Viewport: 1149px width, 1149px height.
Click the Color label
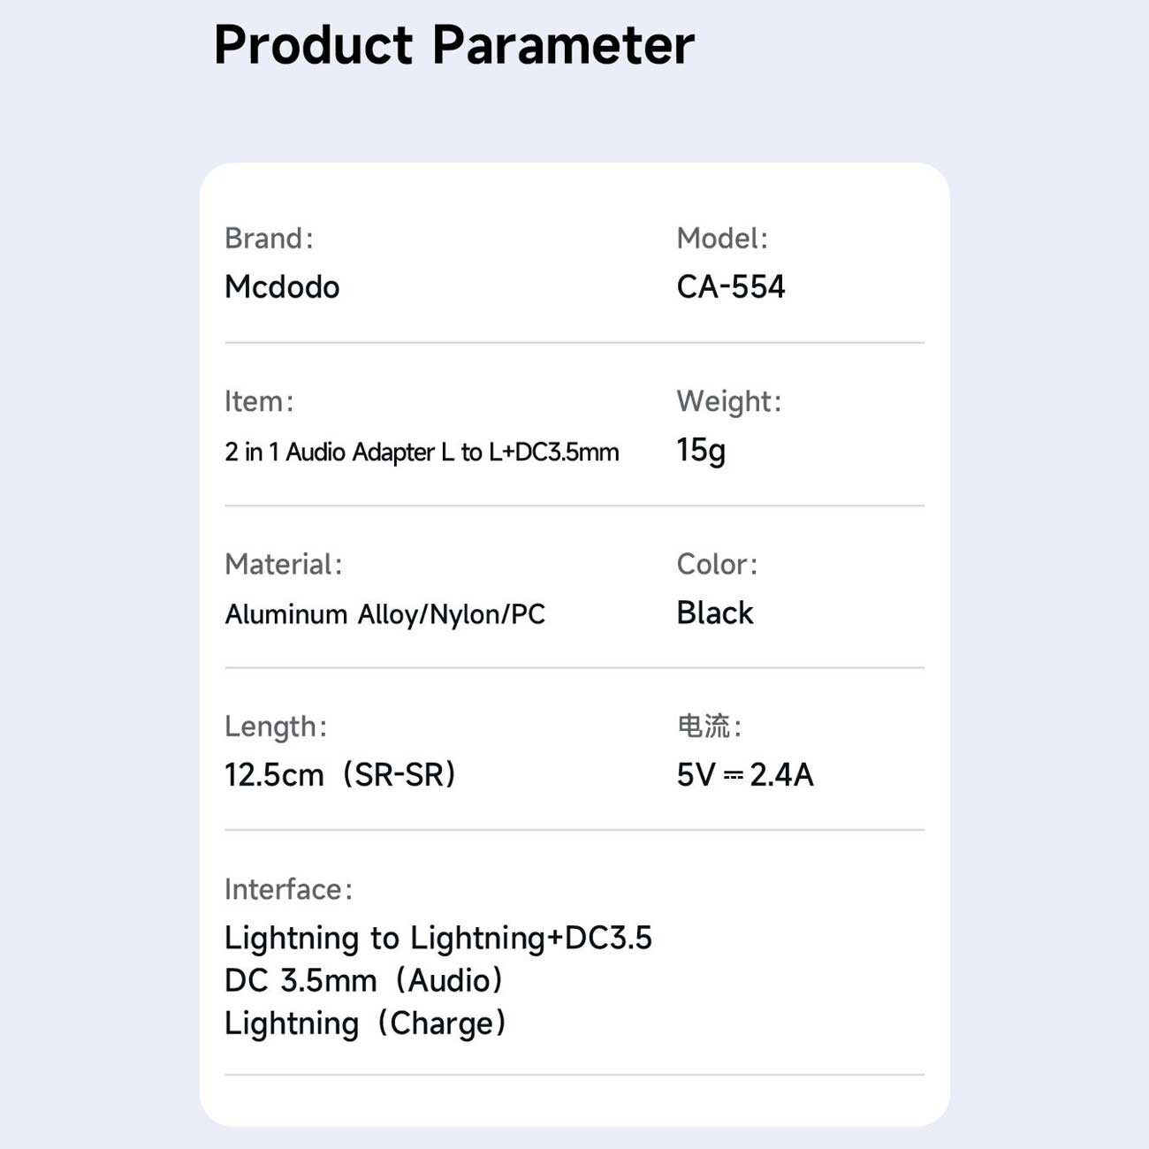click(x=717, y=564)
